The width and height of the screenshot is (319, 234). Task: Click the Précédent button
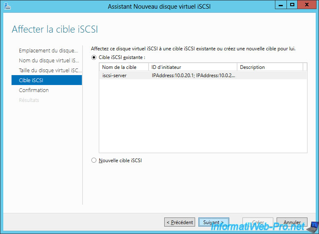(179, 222)
